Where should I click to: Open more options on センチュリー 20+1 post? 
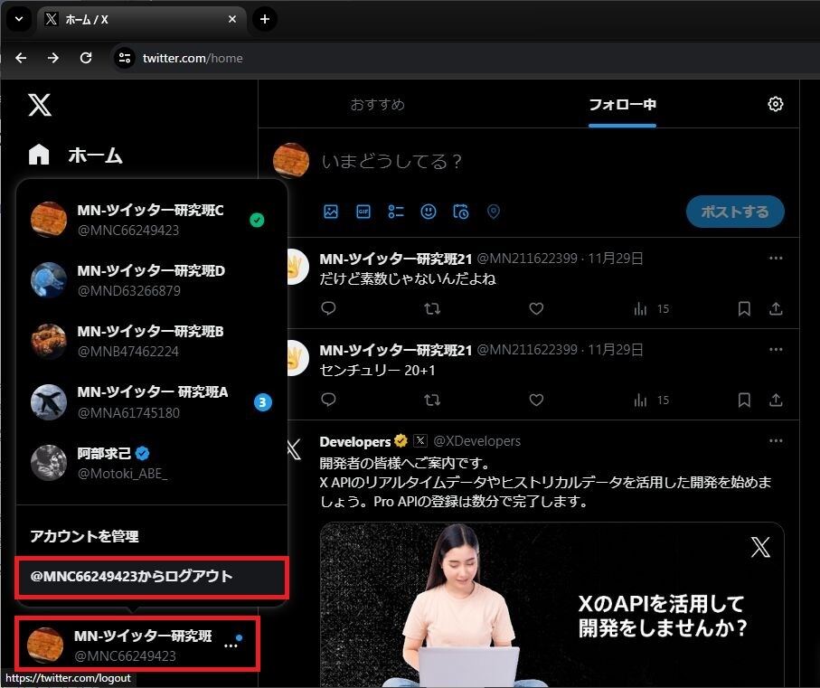tap(776, 350)
